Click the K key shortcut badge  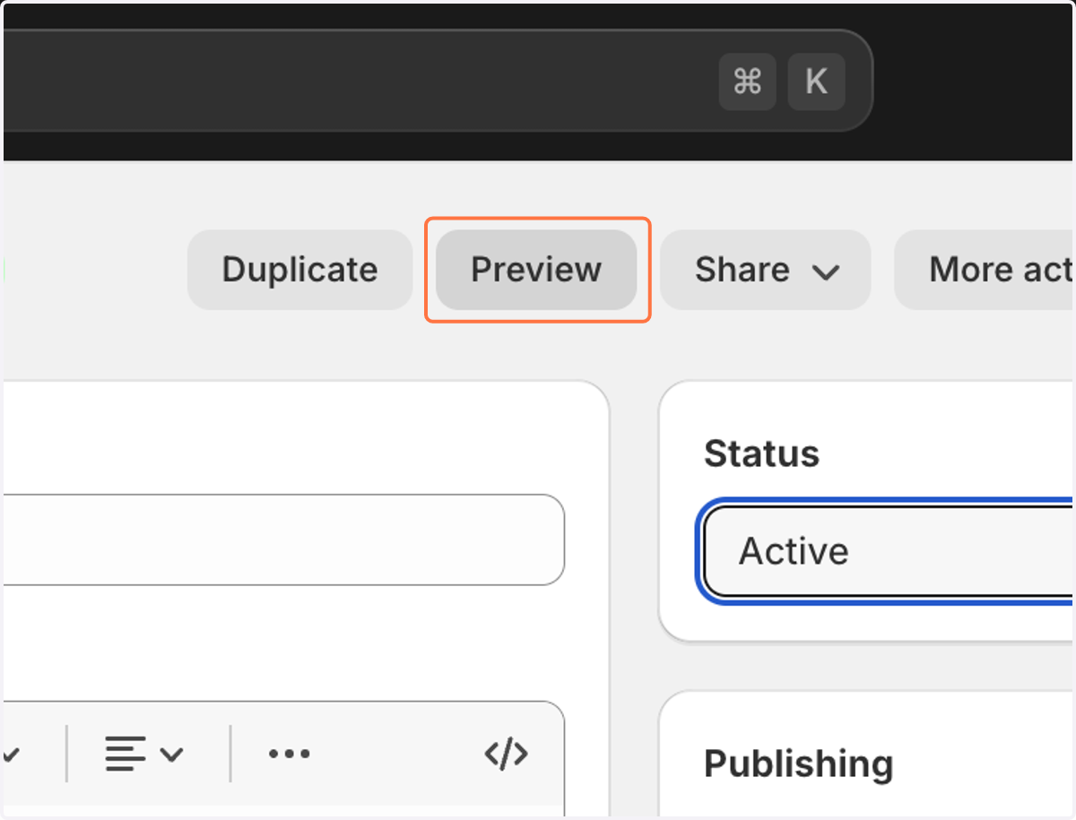816,82
